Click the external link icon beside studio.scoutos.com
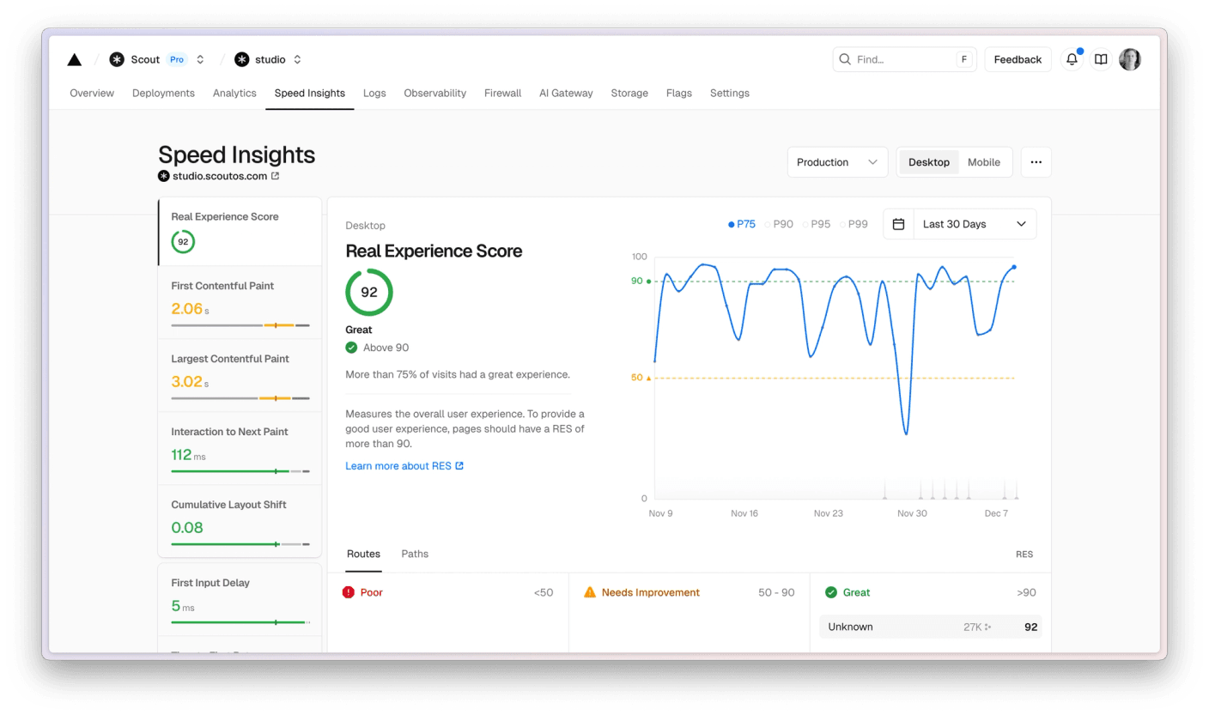 click(x=275, y=176)
